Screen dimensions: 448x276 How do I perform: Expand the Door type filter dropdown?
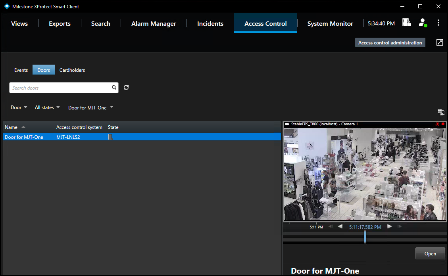tap(19, 107)
